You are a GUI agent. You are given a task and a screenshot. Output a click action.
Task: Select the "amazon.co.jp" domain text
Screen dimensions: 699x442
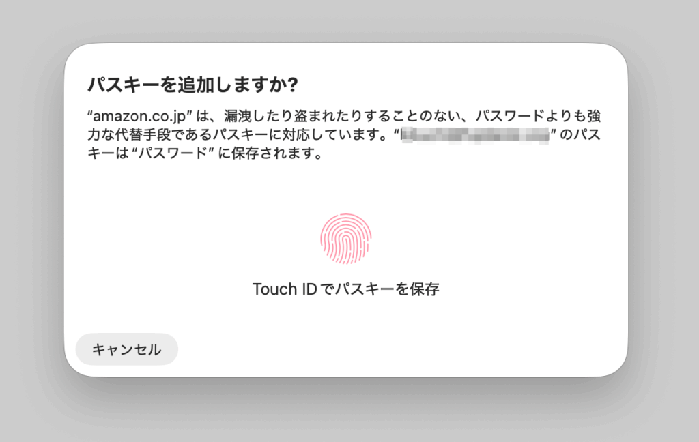tap(139, 116)
